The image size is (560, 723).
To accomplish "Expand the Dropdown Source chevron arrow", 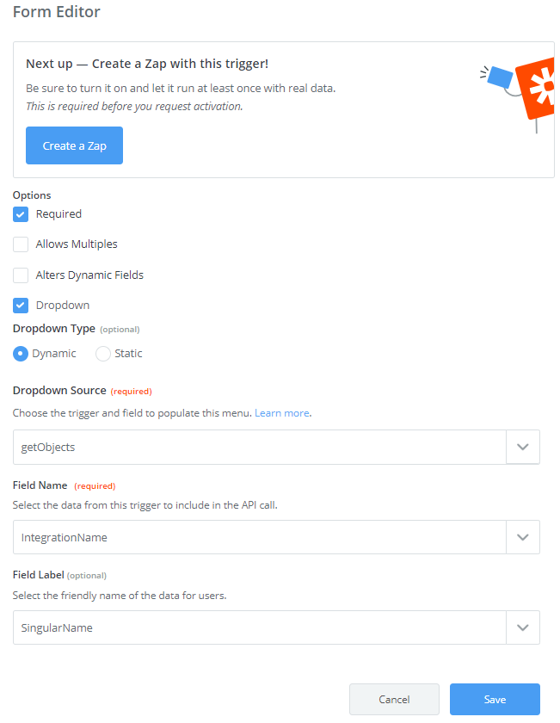I will [x=523, y=447].
